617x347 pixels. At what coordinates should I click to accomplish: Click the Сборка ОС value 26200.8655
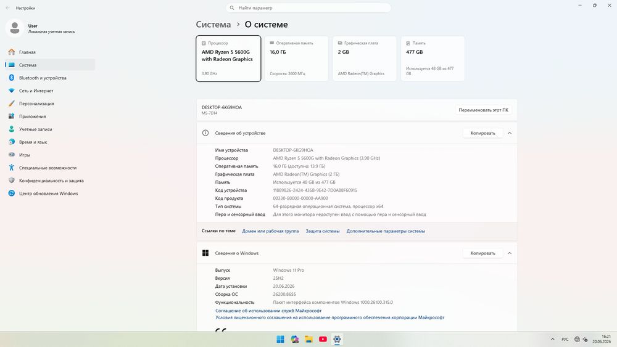tap(284, 294)
